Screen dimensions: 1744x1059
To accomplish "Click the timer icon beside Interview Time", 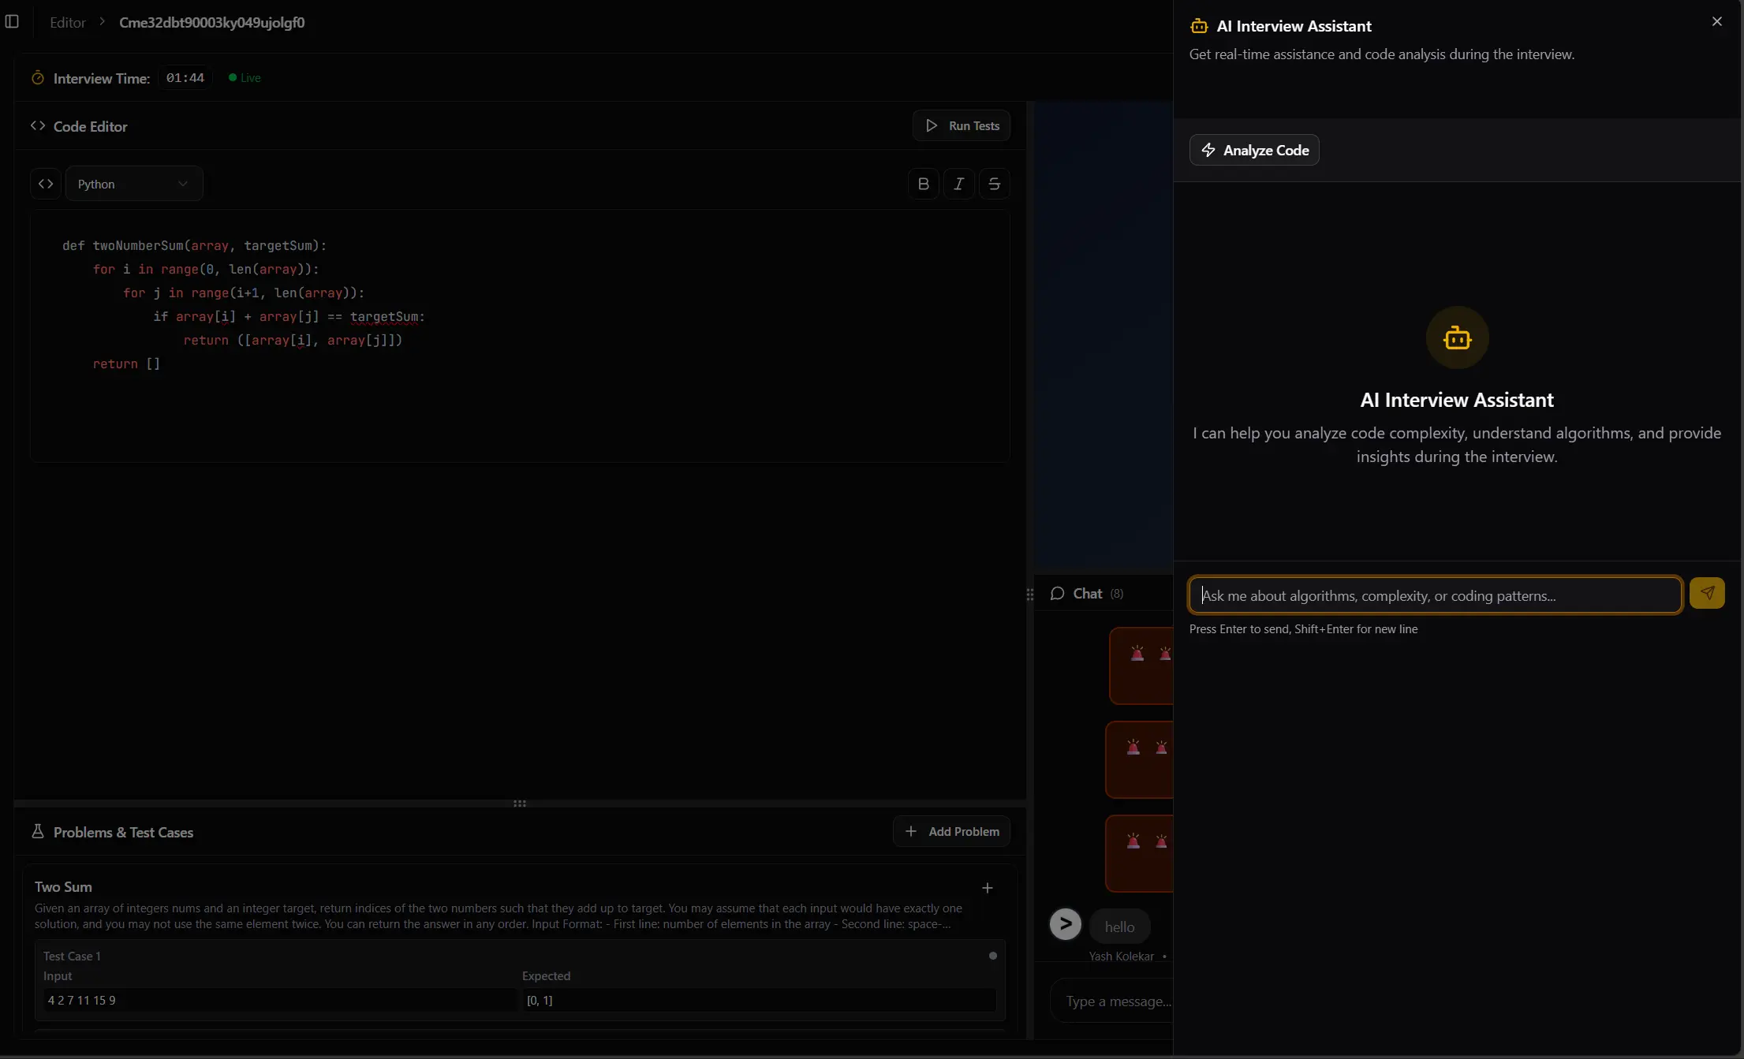I will tap(37, 77).
